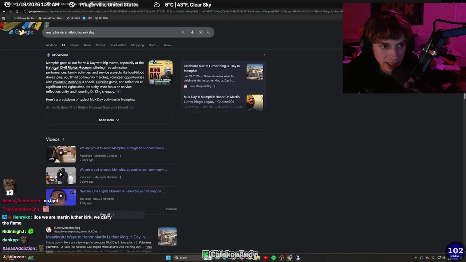Open YouTube from the taskbar
Screen dimensions: 466x262
click(x=265, y=258)
